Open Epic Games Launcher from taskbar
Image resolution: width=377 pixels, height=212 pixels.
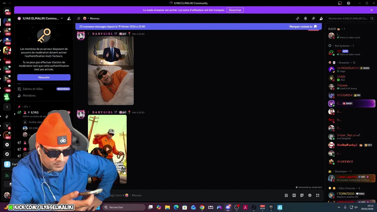point(271,207)
